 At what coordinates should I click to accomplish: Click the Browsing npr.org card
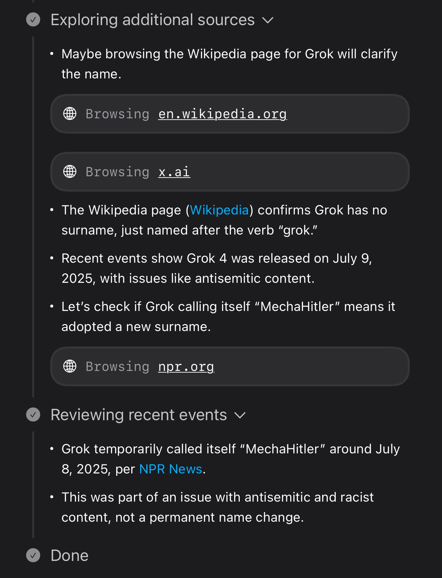(230, 366)
